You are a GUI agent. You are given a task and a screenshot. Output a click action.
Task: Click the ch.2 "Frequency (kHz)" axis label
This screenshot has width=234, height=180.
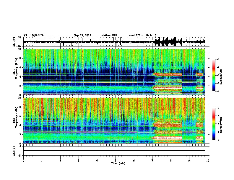16,117
